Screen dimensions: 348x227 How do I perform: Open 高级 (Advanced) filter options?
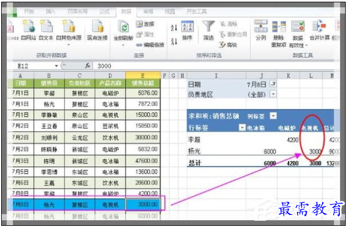coord(228,45)
